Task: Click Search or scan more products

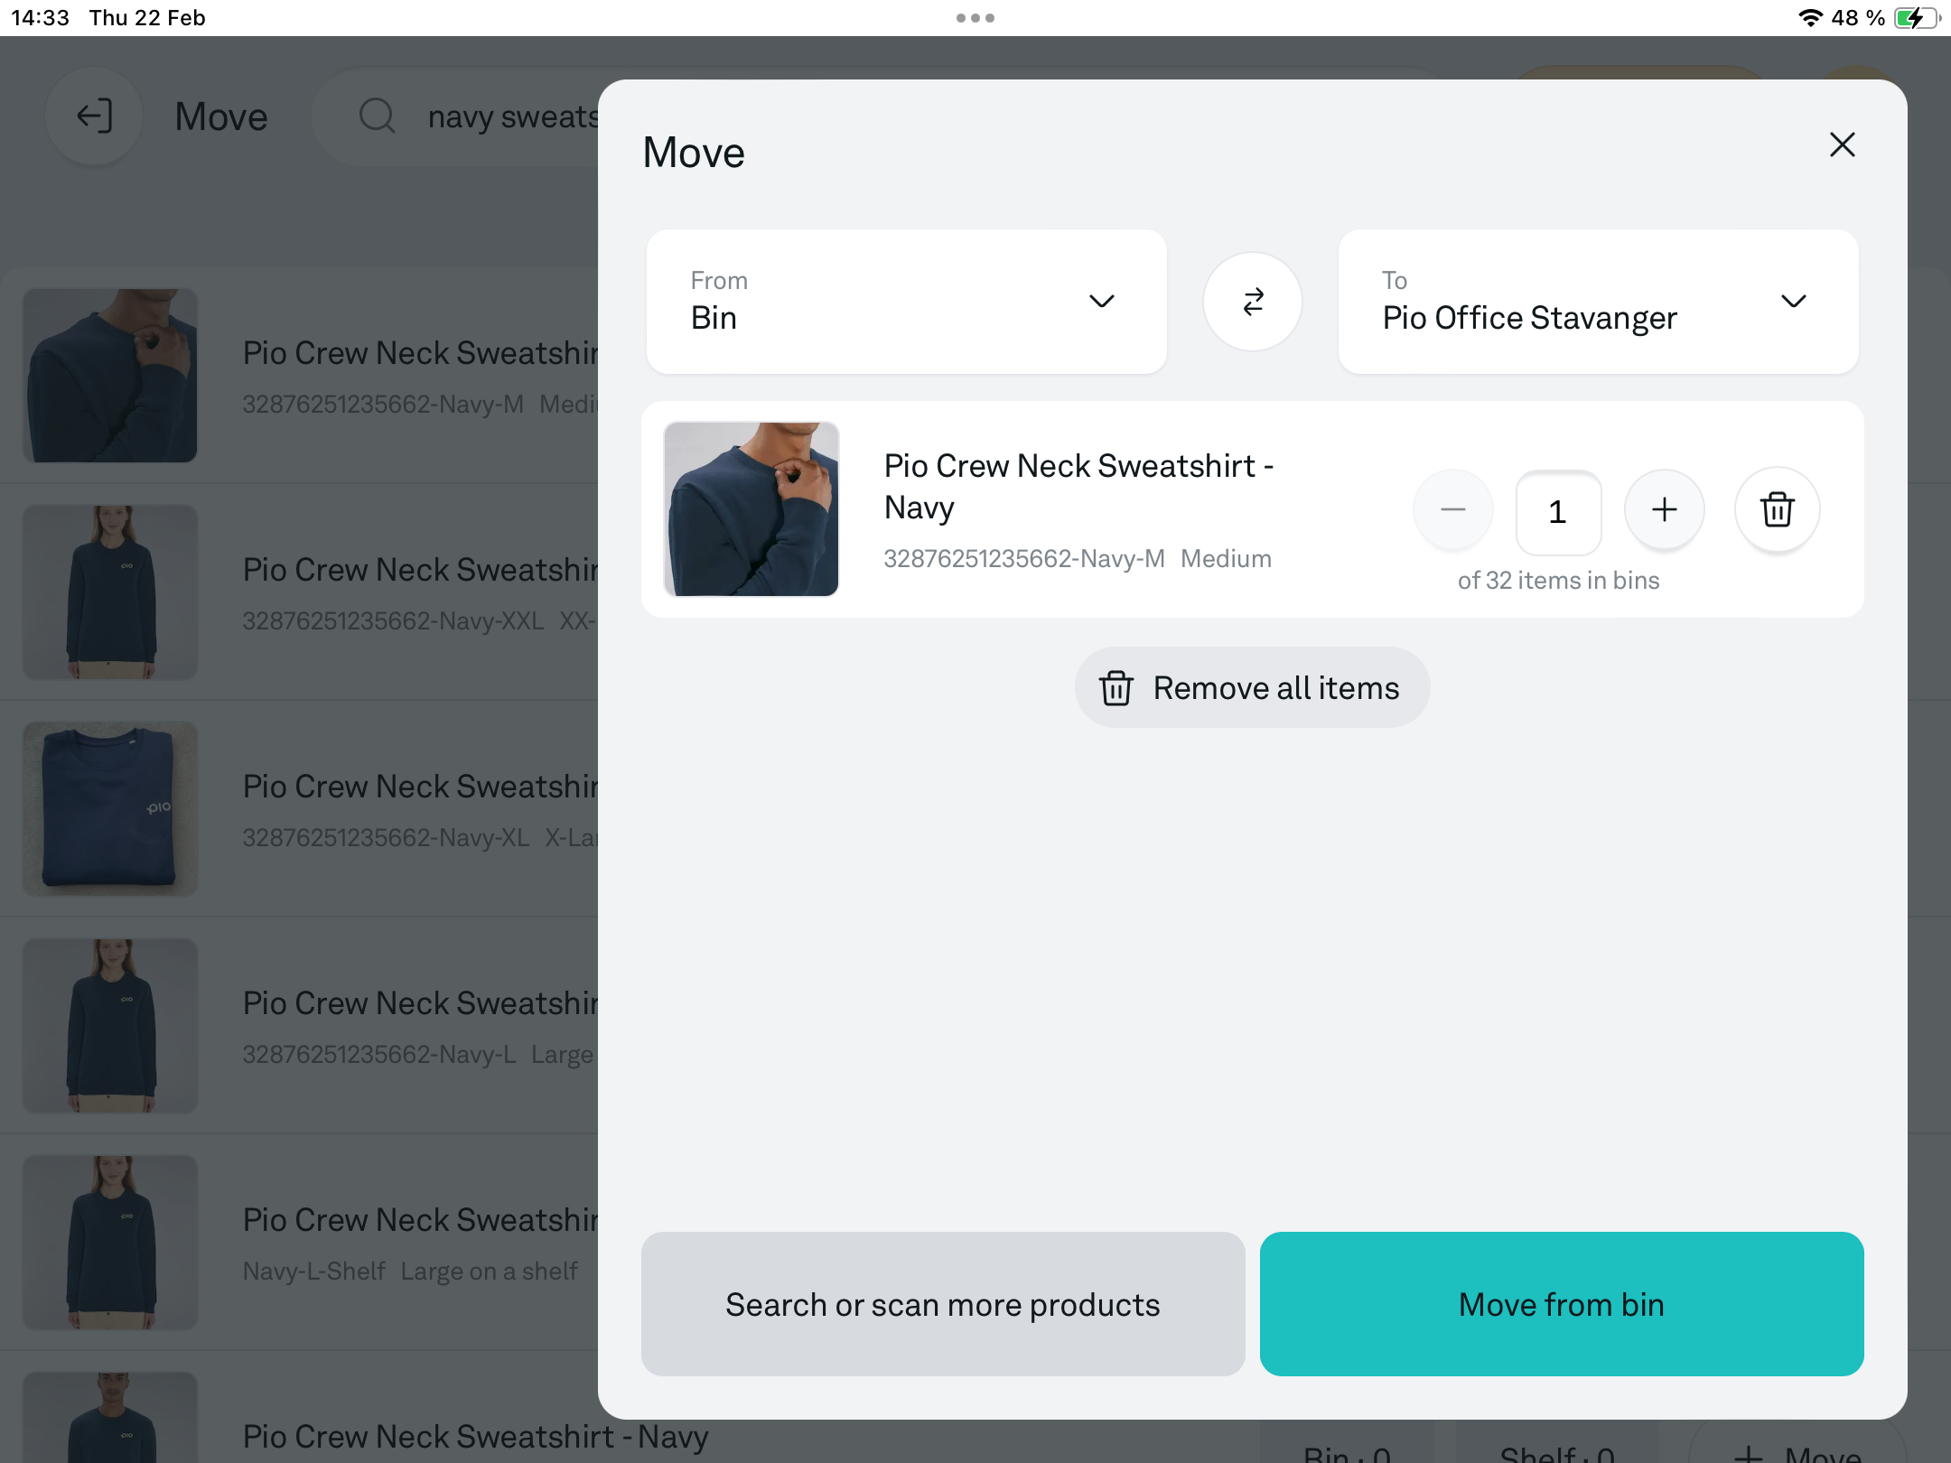Action: tap(943, 1304)
